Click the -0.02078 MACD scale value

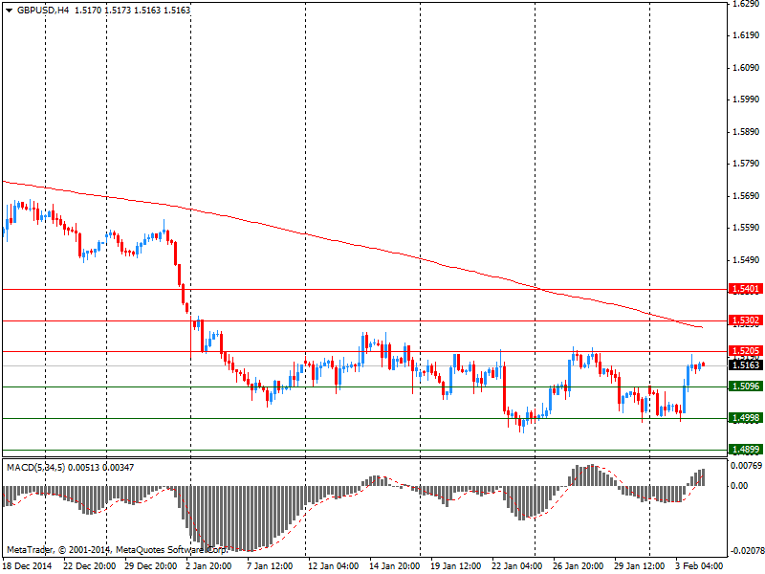[747, 551]
